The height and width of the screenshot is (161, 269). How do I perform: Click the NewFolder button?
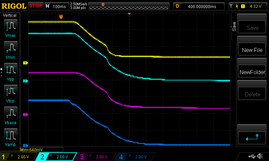pos(252,71)
